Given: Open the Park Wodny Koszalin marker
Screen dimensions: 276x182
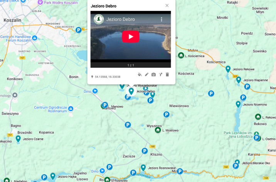Looking at the screenshot, I should [40, 2].
